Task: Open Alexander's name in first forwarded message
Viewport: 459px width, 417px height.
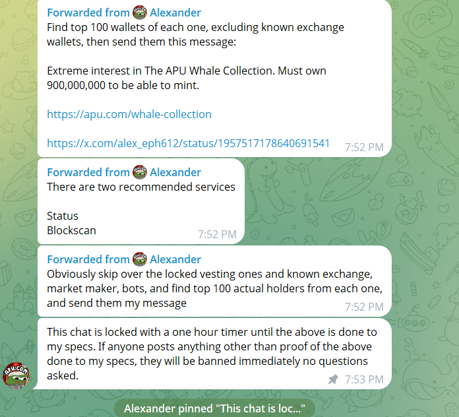Action: 175,13
